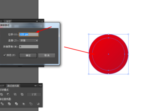The height and width of the screenshot is (111, 154).
Task: Collapse the pathfinder panel with double arrows
Action: click(36, 86)
